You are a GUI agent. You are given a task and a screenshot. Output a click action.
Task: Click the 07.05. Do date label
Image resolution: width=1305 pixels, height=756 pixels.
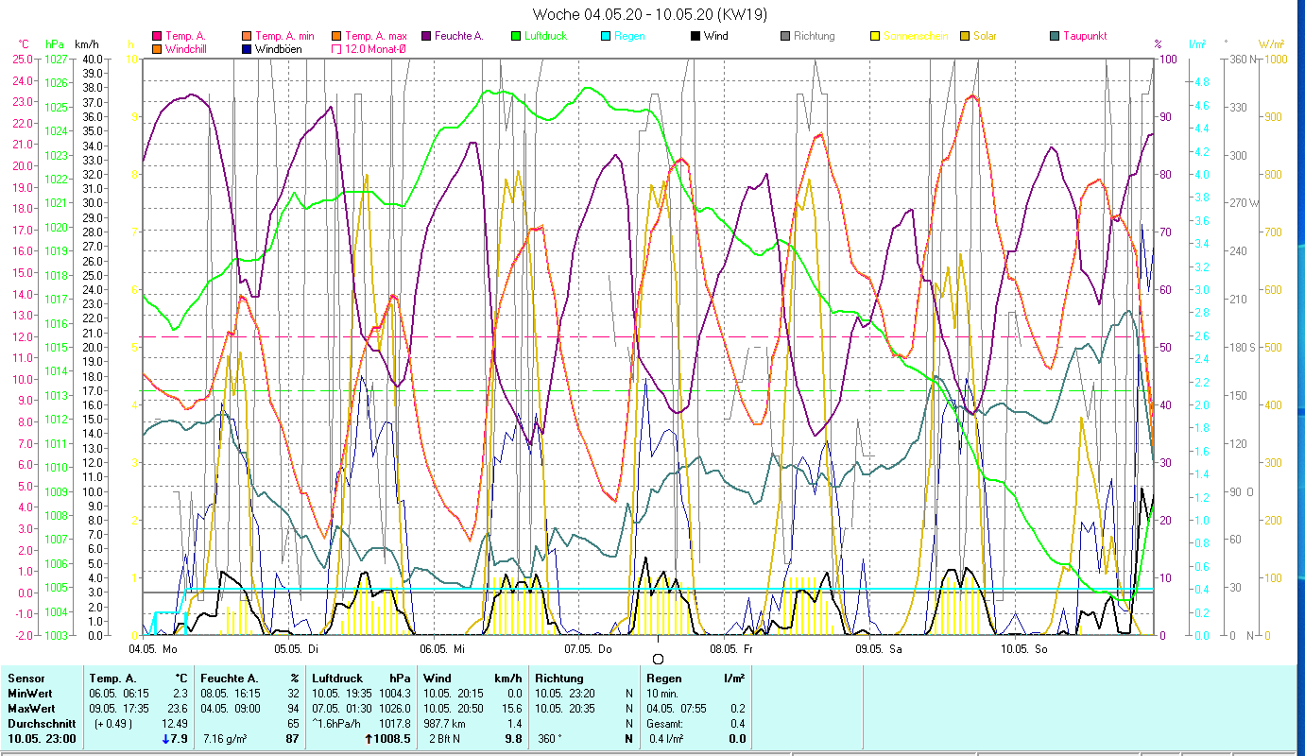coord(588,649)
